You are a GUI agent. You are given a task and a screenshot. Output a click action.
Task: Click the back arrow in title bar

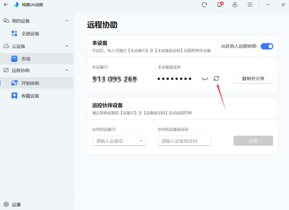6,5
